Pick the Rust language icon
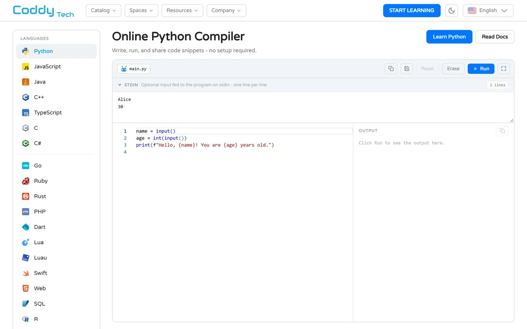This screenshot has width=527, height=329. click(26, 196)
